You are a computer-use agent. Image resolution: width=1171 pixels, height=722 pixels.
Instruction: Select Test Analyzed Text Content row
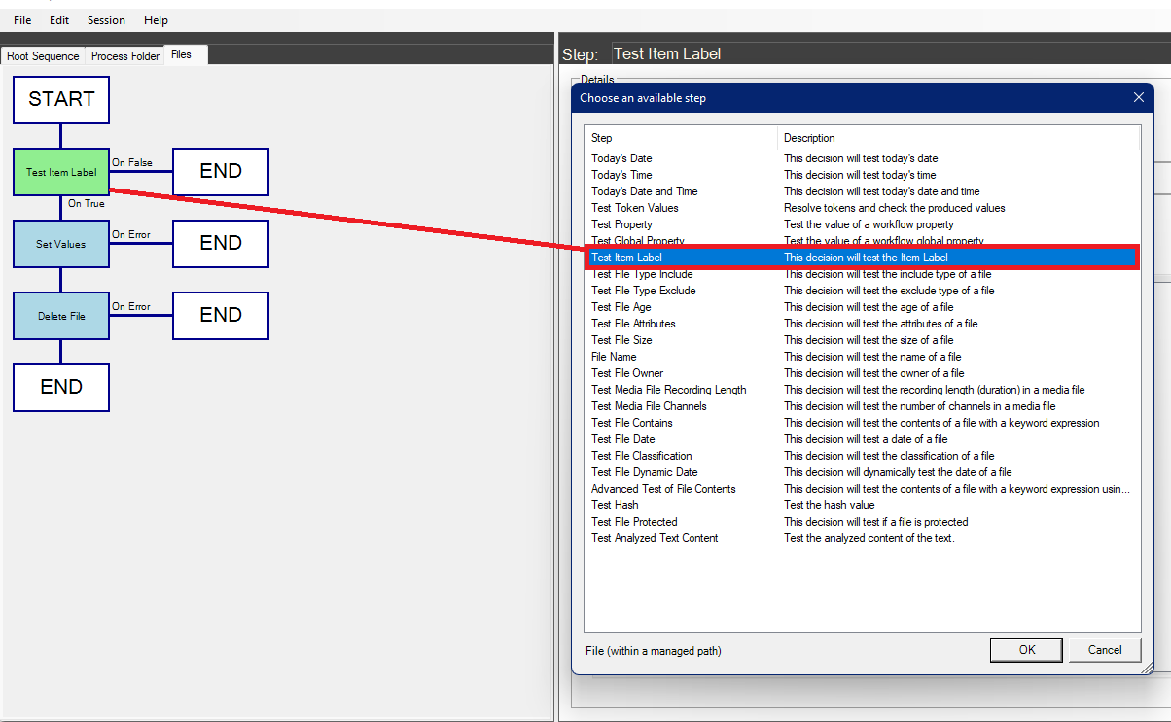click(x=655, y=538)
